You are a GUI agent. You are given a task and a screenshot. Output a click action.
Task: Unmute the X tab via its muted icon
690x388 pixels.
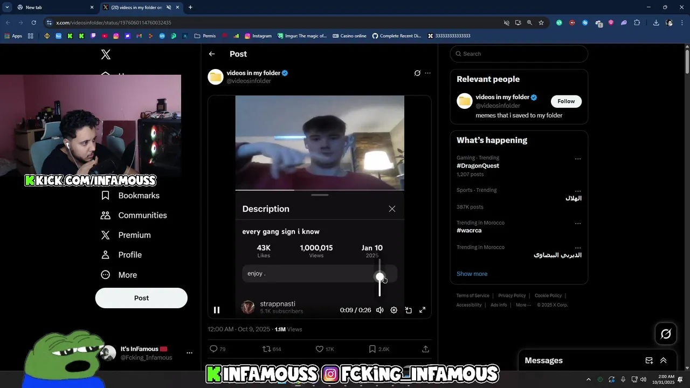[x=169, y=8]
